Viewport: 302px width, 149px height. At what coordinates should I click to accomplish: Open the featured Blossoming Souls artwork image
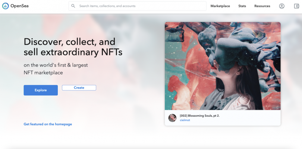[x=223, y=66]
